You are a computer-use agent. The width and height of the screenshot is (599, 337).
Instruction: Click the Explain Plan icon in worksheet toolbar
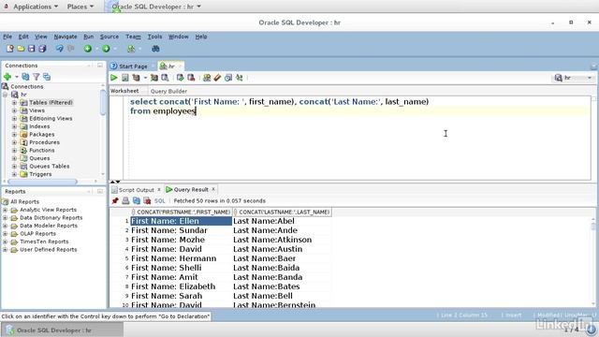click(136, 78)
